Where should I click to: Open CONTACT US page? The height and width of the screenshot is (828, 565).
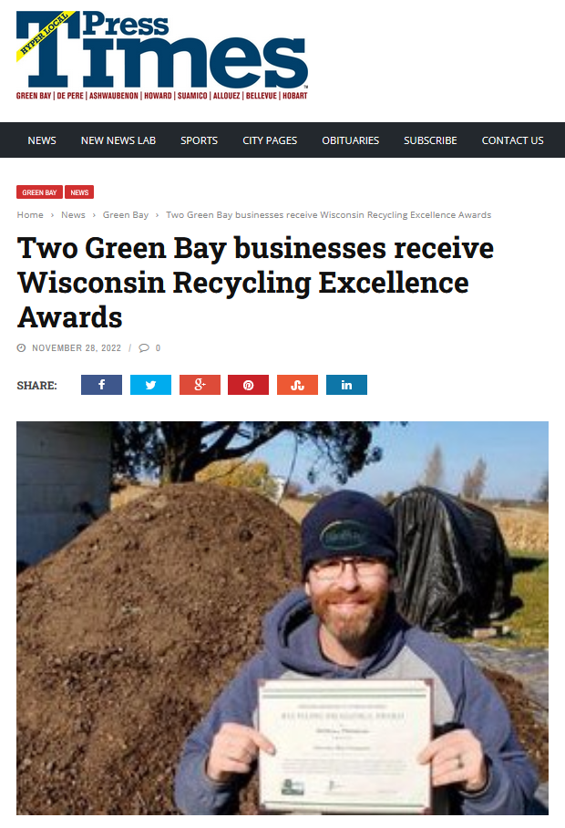click(512, 140)
